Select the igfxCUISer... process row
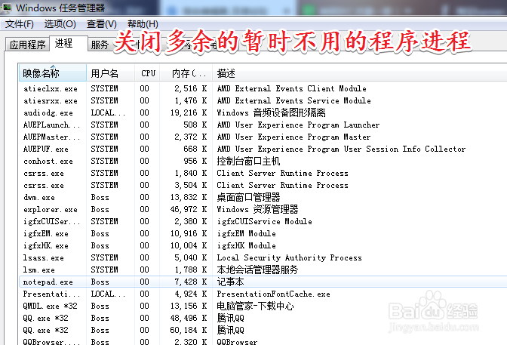 (x=263, y=222)
